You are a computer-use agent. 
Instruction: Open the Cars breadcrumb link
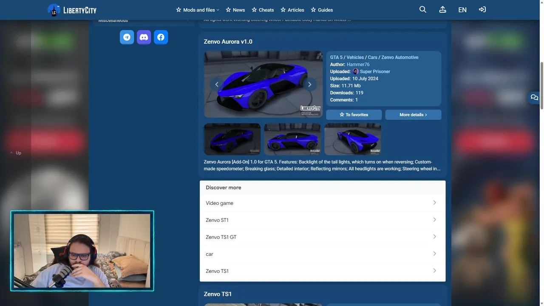(373, 57)
